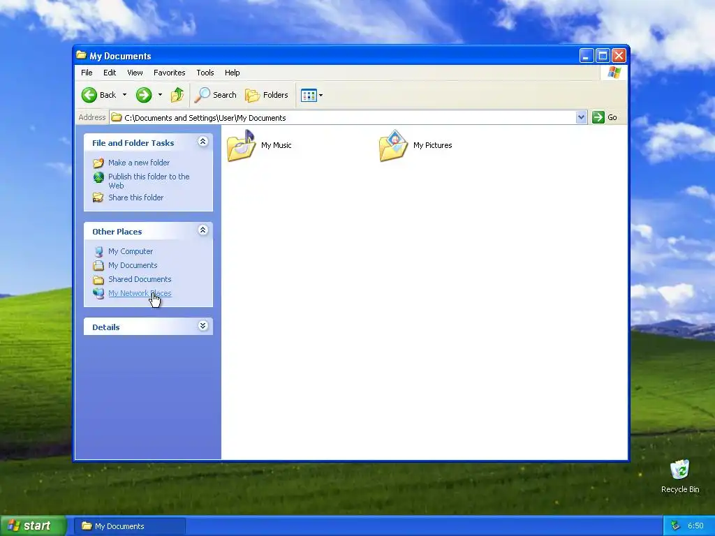
Task: Collapse the File and Folder Tasks panel
Action: point(203,142)
